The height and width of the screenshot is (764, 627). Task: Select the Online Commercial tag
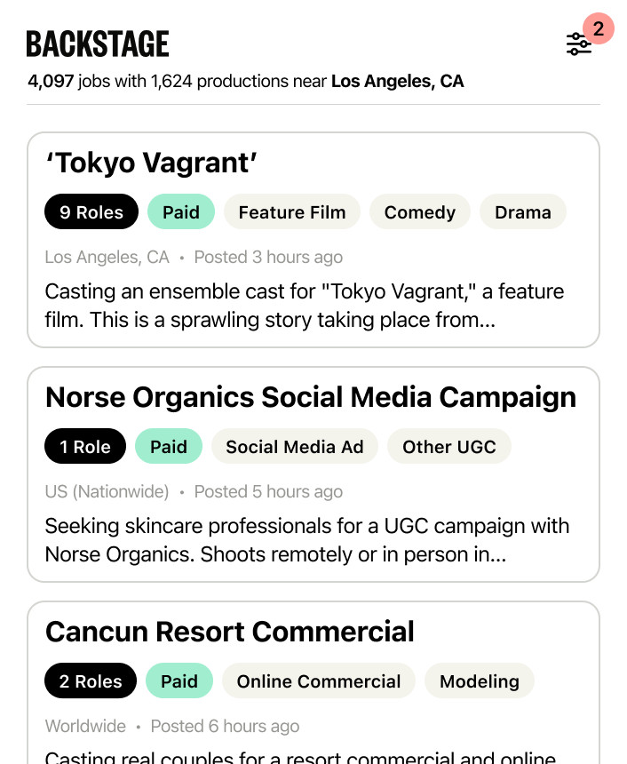(x=319, y=681)
